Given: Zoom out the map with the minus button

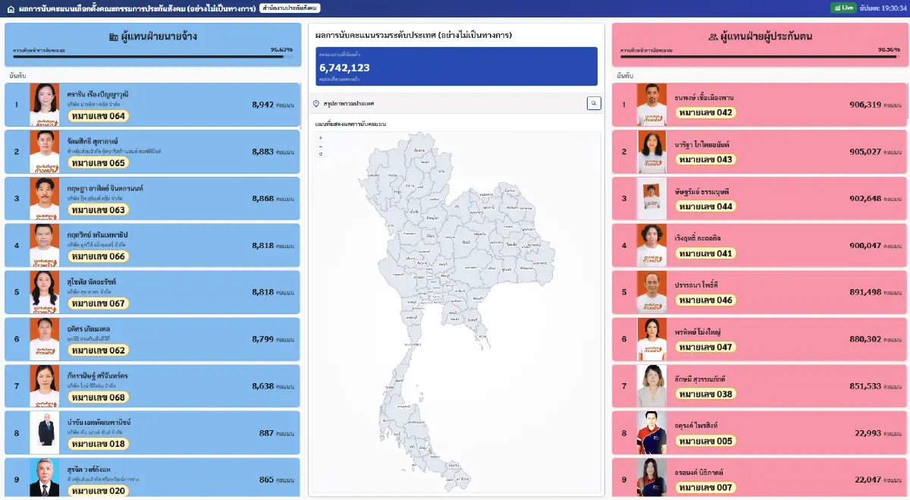Looking at the screenshot, I should point(321,146).
